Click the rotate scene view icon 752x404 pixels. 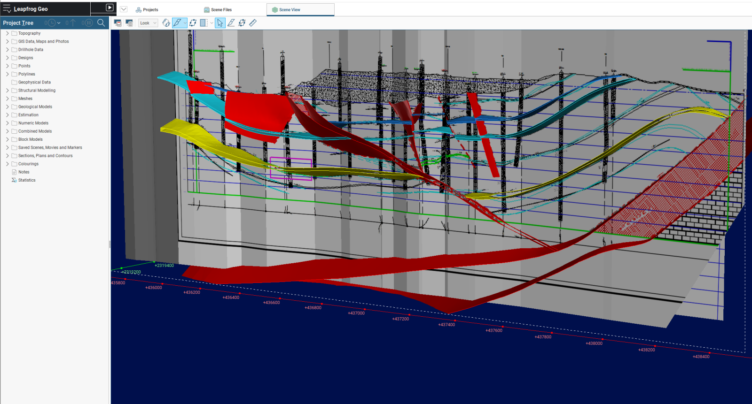pyautogui.click(x=166, y=23)
